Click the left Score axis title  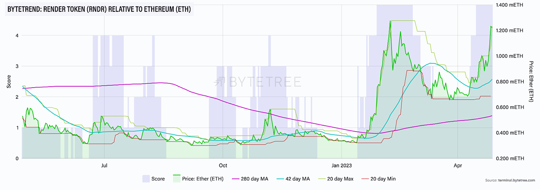[9, 81]
